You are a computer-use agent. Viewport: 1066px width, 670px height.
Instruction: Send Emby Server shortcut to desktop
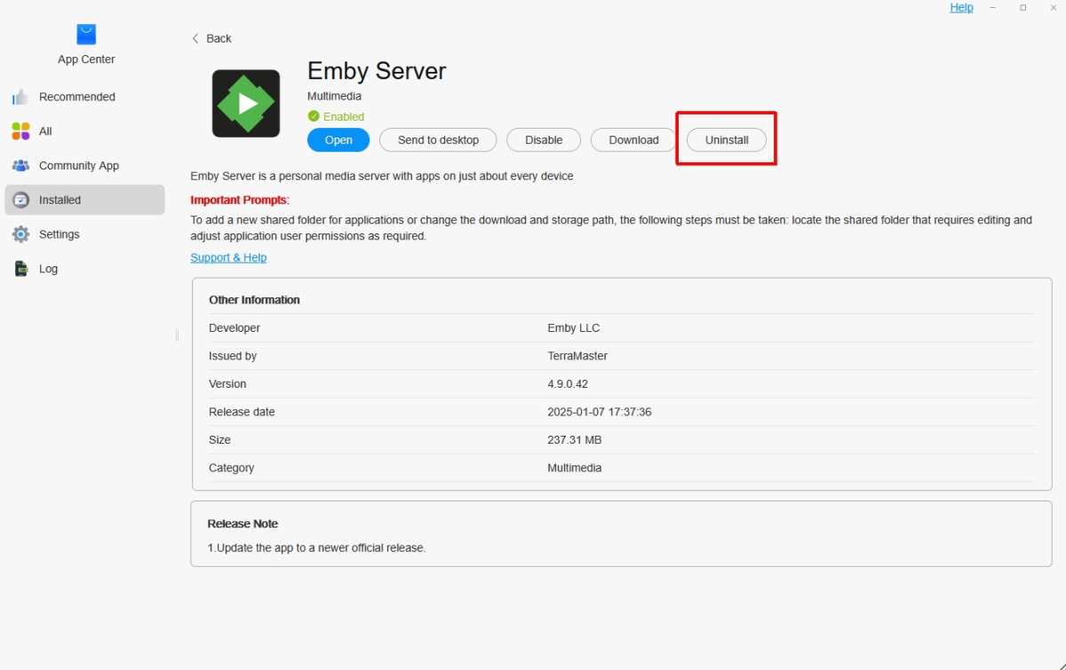point(437,139)
